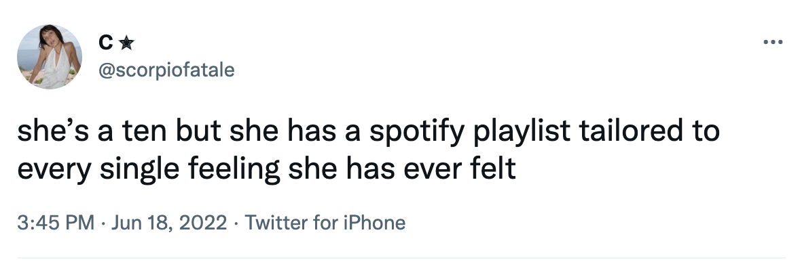The width and height of the screenshot is (800, 264).
Task: Click the star symbol beside display name
Action: pos(126,44)
